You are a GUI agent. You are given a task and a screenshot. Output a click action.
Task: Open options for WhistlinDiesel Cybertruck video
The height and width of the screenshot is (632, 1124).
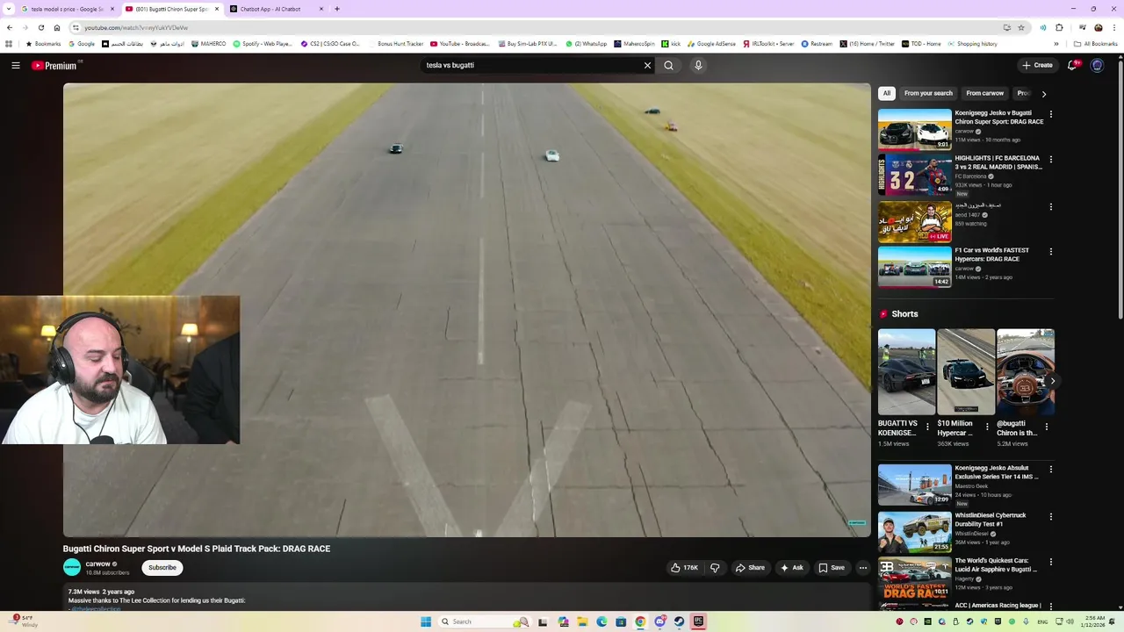(1050, 517)
